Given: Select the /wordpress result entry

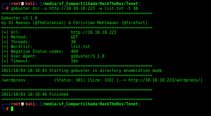Looking at the screenshot, I should click(13, 80).
